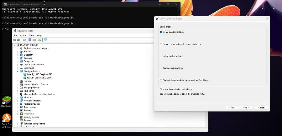Click the Command Prompt title bar icon
The height and width of the screenshot is (136, 282).
click(x=5, y=4)
